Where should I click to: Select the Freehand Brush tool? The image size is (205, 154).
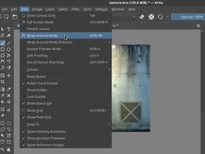pos(2,43)
